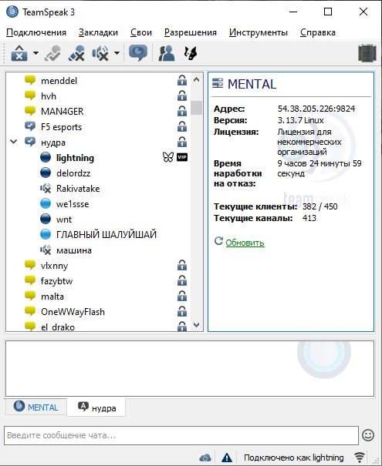Viewport: 382px width, 466px height.
Task: Click the channel list scrollbar thumb
Action: coord(196,108)
